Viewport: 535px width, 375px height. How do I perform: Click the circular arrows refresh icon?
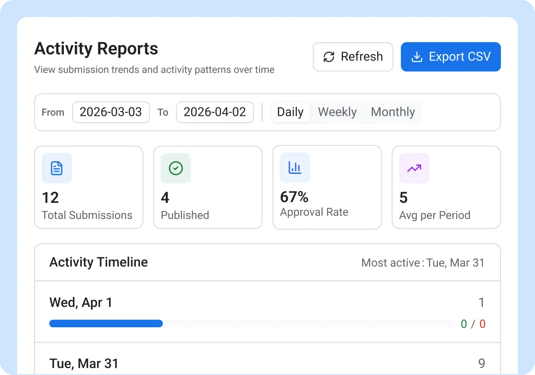coord(329,57)
